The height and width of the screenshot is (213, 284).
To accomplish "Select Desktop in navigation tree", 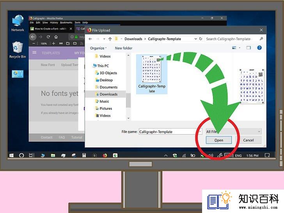I will coord(104,80).
